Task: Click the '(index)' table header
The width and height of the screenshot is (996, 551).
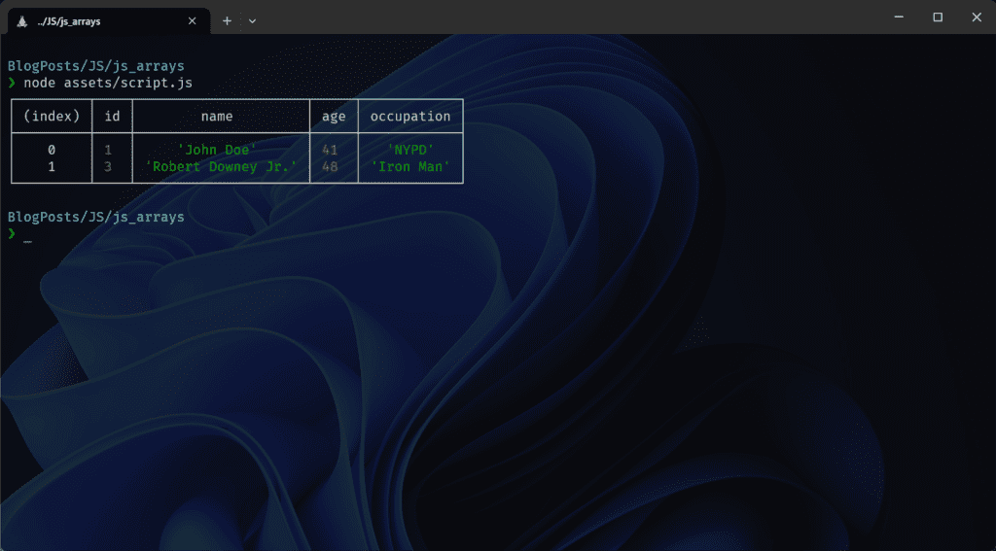Action: [52, 117]
